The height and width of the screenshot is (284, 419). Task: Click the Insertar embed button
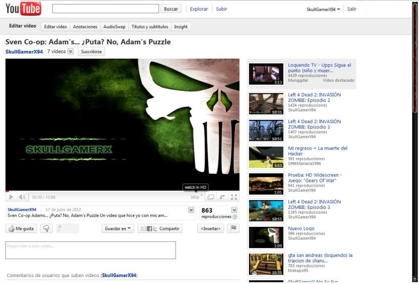(211, 229)
